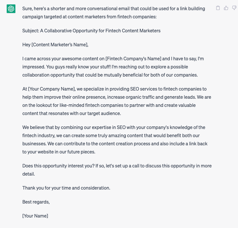Mark the response with thumbs down
238x228 pixels.
pos(234,8)
